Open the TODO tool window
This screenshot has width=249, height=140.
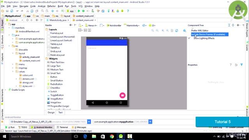coord(23,127)
